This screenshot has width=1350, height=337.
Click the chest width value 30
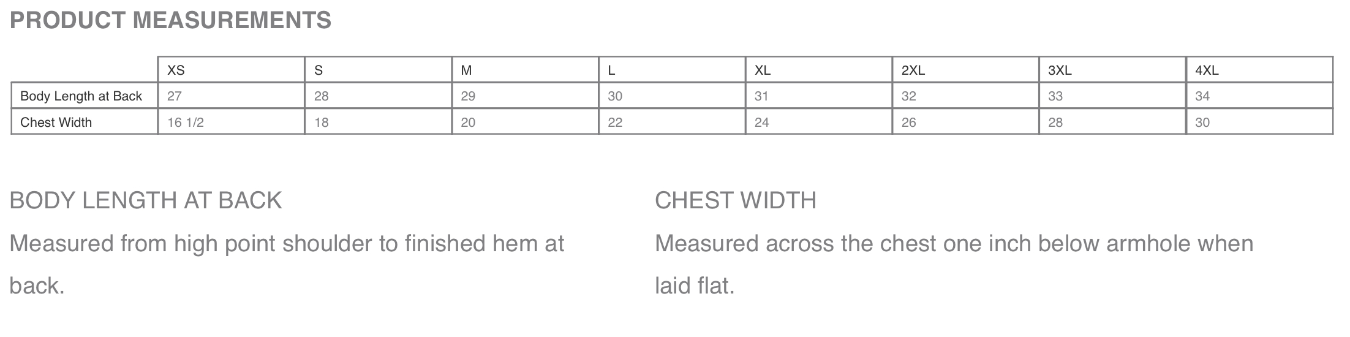(1202, 123)
